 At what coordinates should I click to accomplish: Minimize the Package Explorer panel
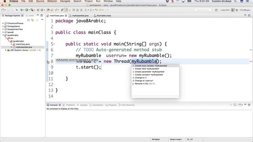coord(38,15)
